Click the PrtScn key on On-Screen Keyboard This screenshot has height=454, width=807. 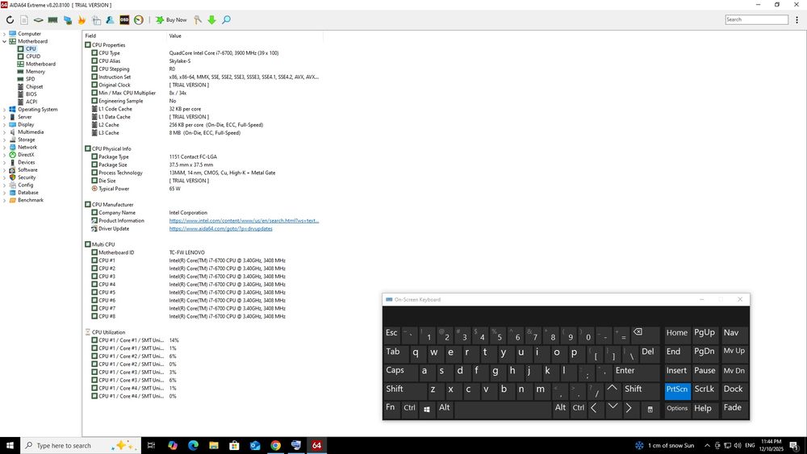pos(677,389)
